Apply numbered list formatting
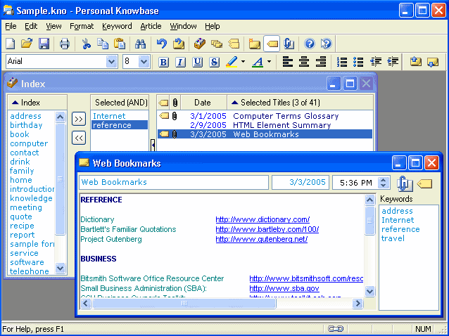Viewport: 449px width, 336px height. point(342,62)
